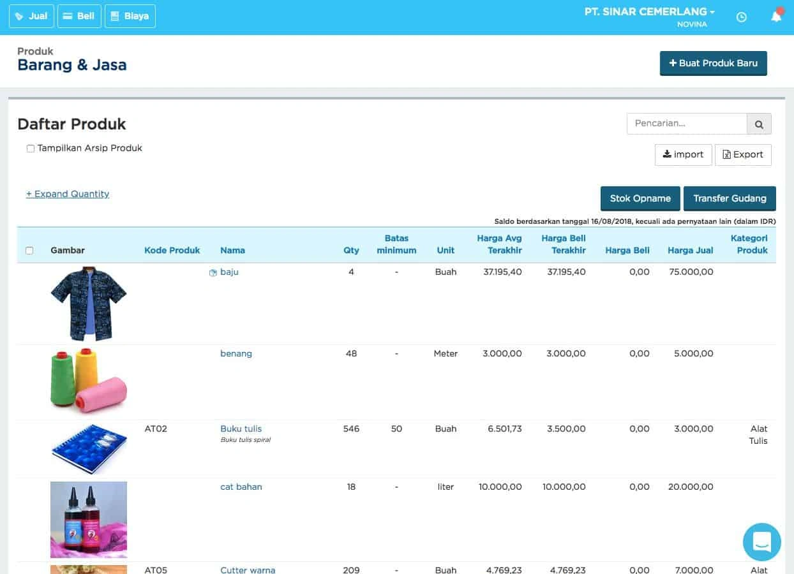Click Transfer Gudang
794x574 pixels.
point(730,198)
